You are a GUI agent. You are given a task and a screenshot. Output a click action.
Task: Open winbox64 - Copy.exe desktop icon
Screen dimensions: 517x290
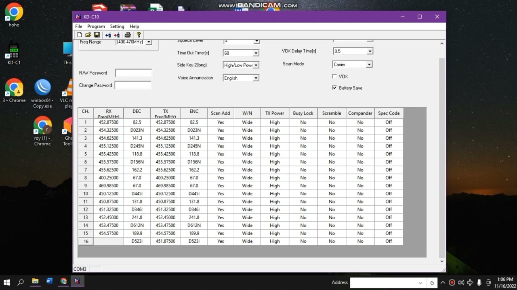tap(42, 93)
